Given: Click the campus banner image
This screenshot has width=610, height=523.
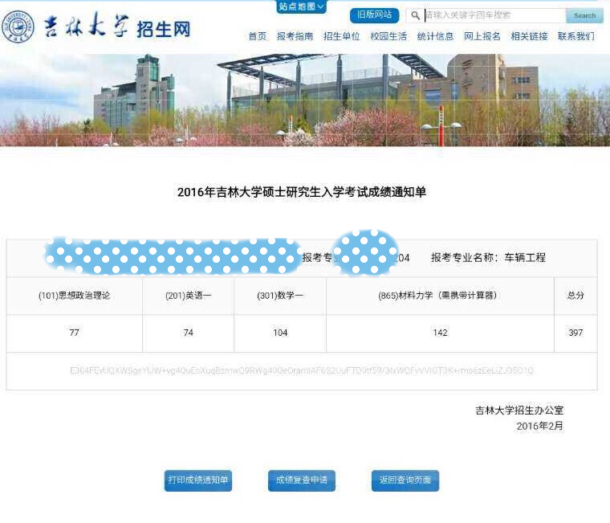Looking at the screenshot, I should point(305,100).
